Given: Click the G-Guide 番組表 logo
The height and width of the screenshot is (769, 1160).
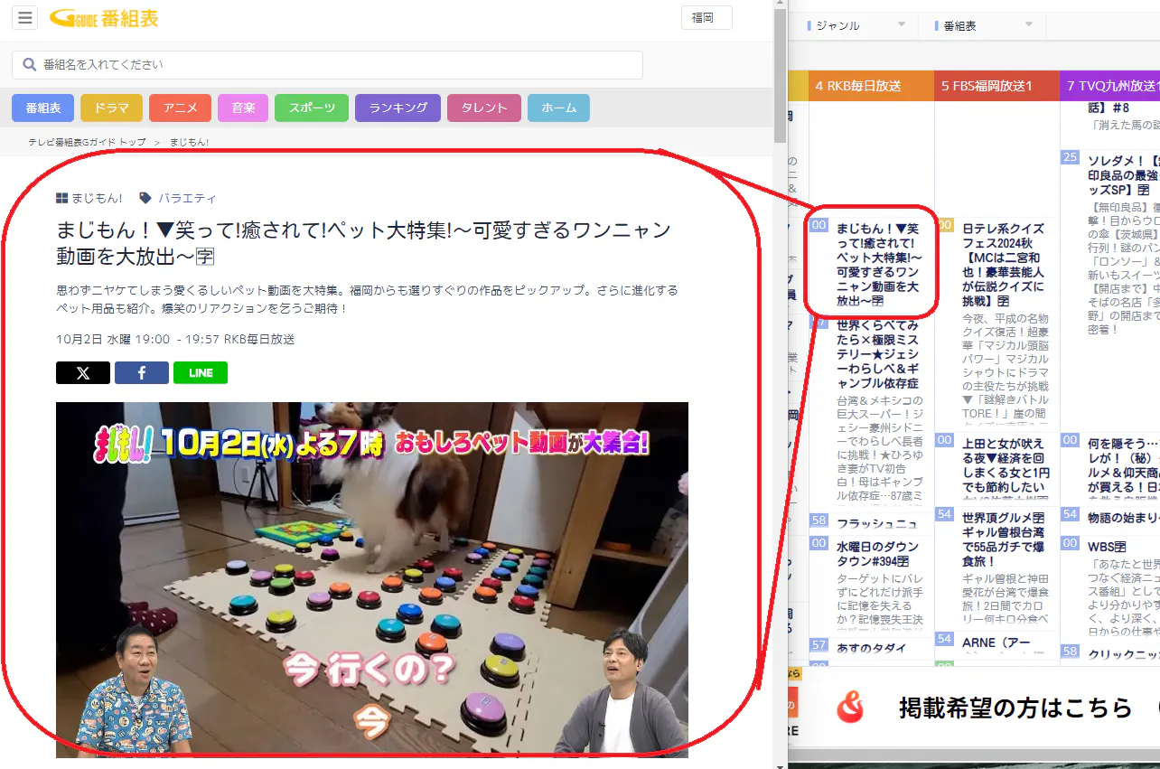Looking at the screenshot, I should point(104,18).
